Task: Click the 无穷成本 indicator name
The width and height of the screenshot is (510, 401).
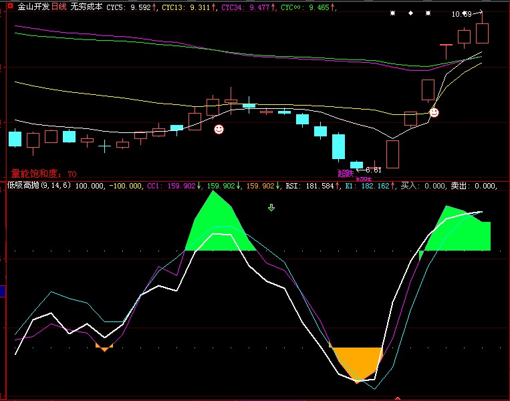Action: point(86,7)
